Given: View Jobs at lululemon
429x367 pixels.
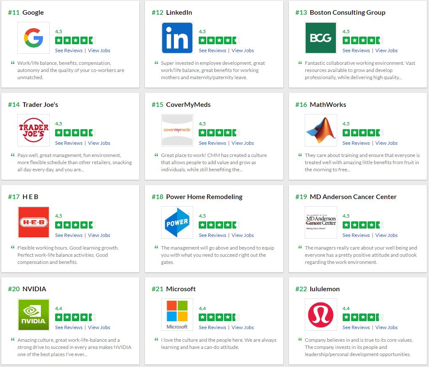Looking at the screenshot, I should click(x=386, y=327).
